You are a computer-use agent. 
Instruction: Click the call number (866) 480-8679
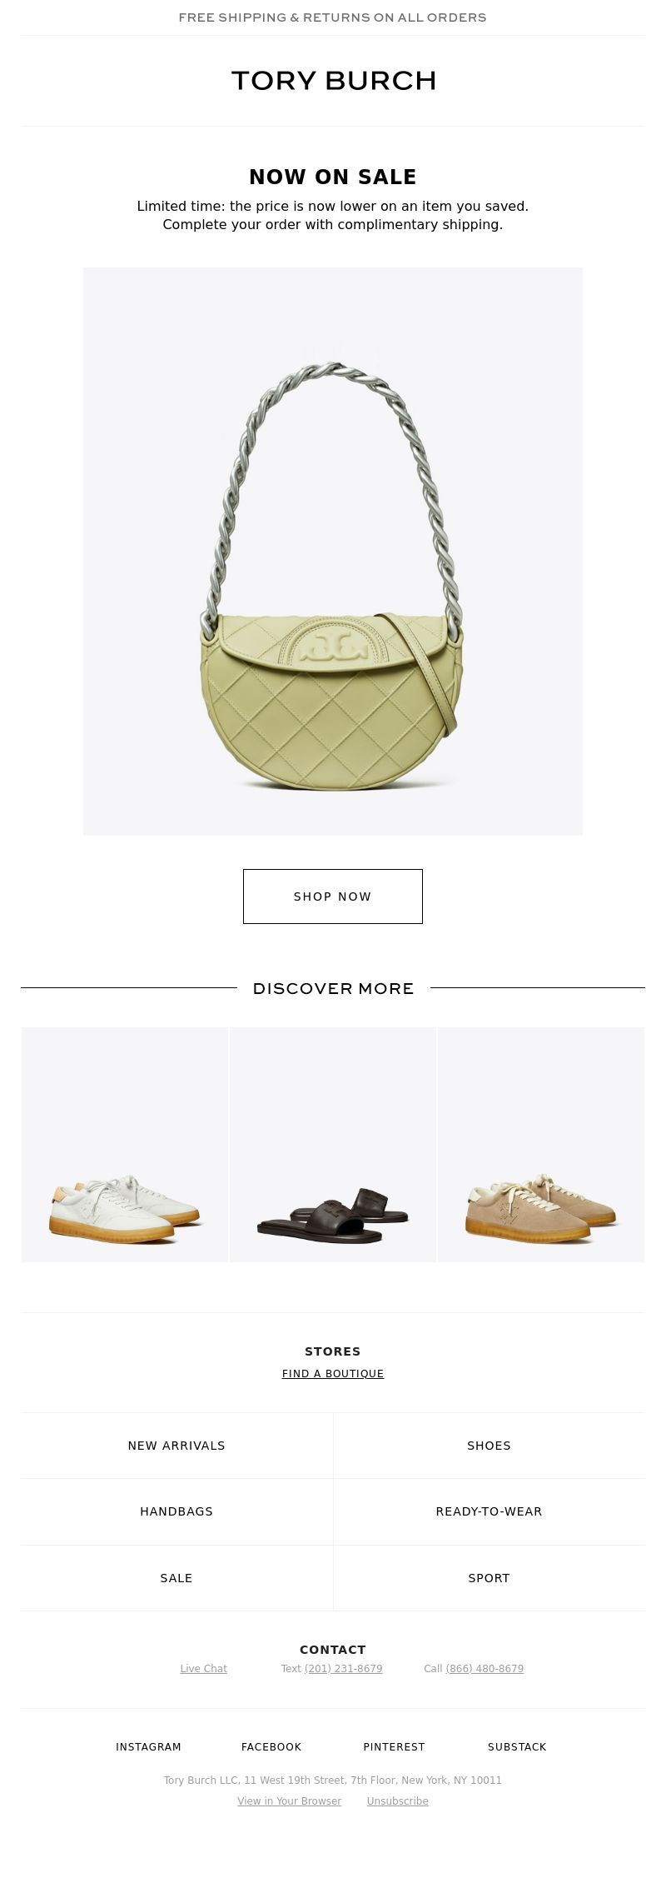point(485,1668)
